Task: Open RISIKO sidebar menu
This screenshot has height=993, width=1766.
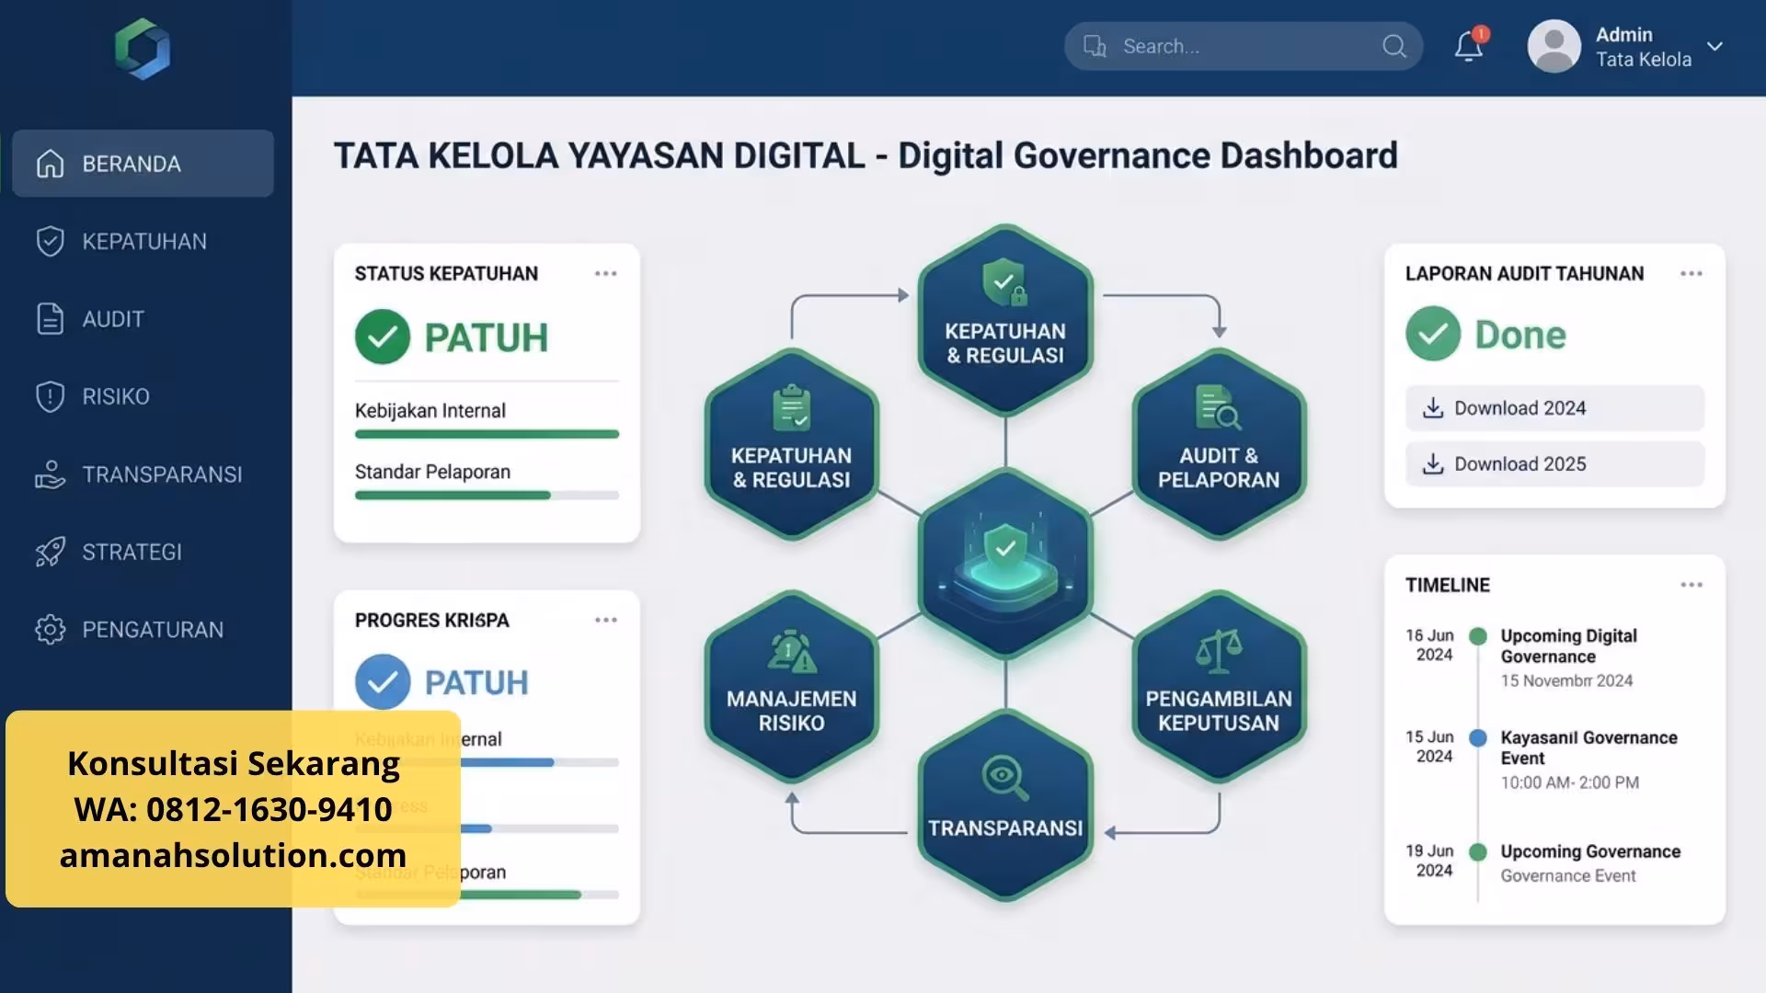Action: pyautogui.click(x=143, y=396)
